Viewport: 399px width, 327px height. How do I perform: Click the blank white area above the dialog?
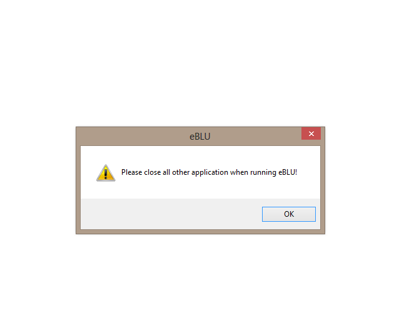pyautogui.click(x=199, y=63)
